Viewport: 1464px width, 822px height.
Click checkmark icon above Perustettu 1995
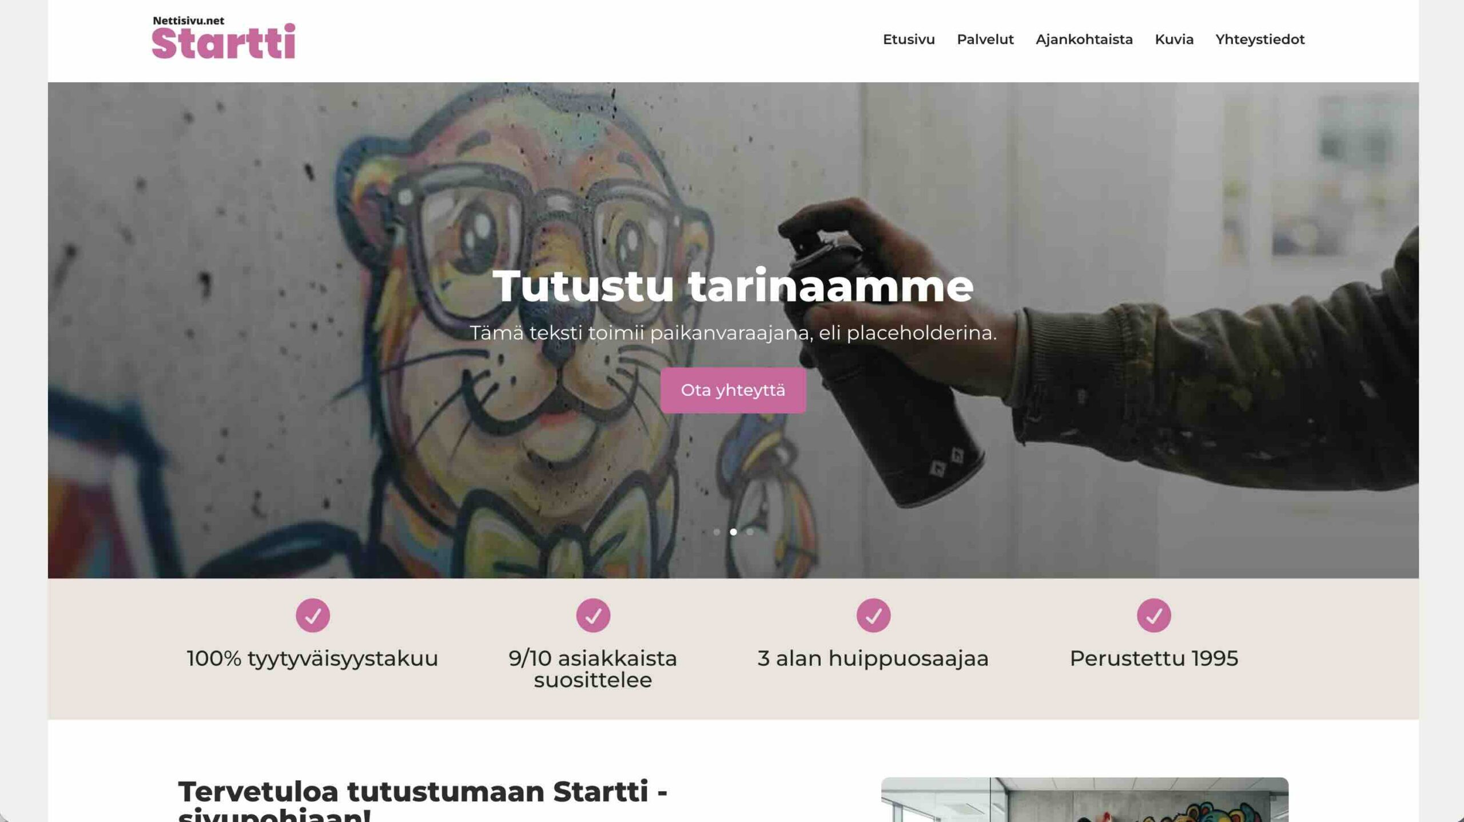pos(1153,615)
